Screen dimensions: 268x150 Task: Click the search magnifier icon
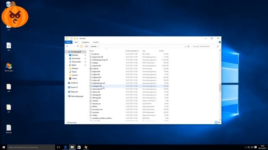[218, 46]
